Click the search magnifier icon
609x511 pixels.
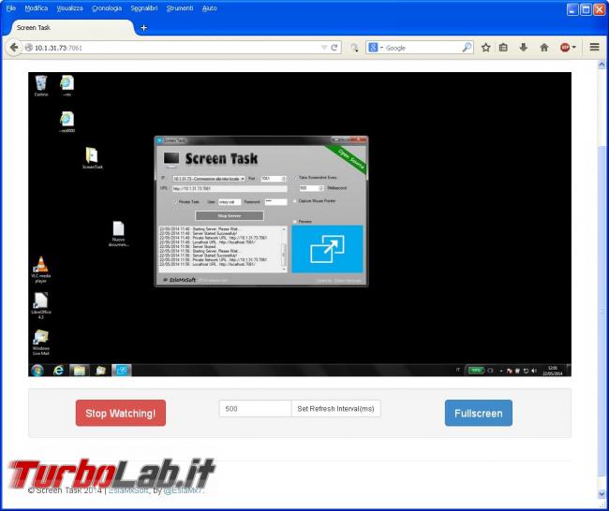click(x=467, y=48)
